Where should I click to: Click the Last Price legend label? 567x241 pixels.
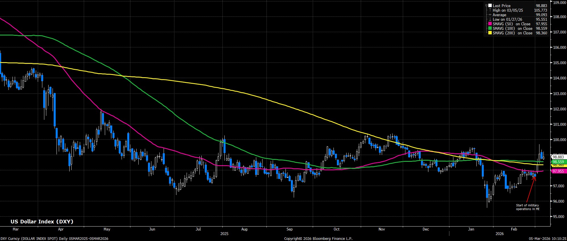point(501,6)
